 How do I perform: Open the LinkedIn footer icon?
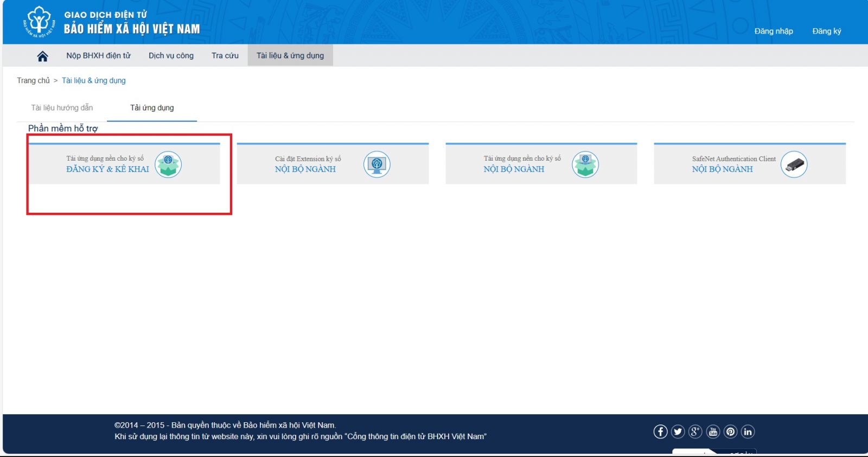[x=748, y=431]
